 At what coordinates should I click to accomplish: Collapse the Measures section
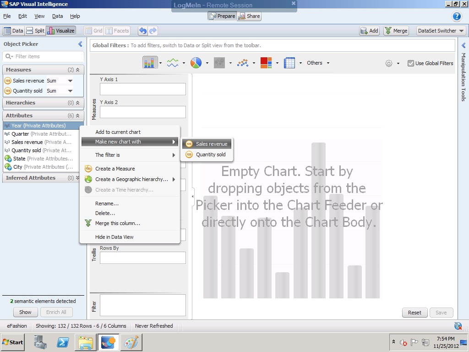[77, 70]
